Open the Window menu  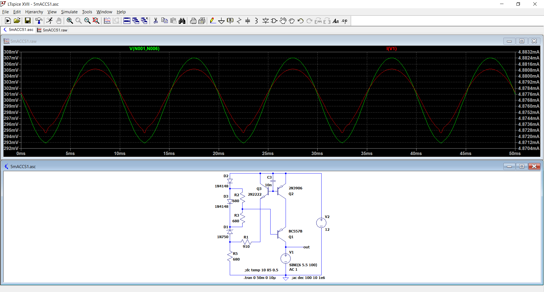click(104, 12)
